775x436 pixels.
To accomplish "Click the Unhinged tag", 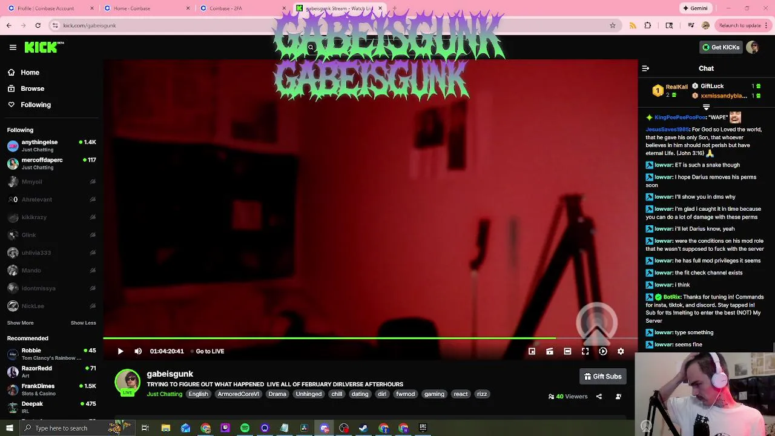I will (x=309, y=394).
